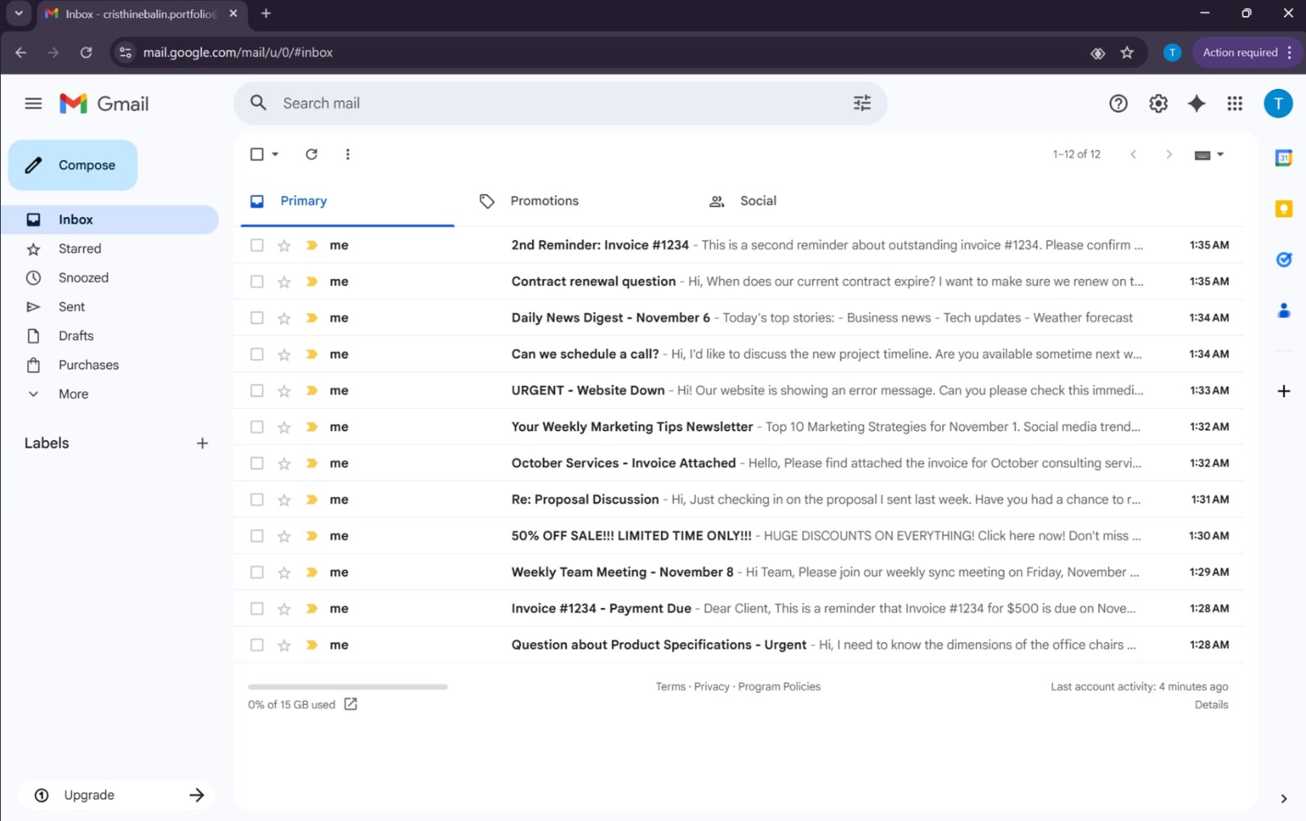Create a new label plus icon
Image resolution: width=1306 pixels, height=821 pixels.
pyautogui.click(x=202, y=443)
